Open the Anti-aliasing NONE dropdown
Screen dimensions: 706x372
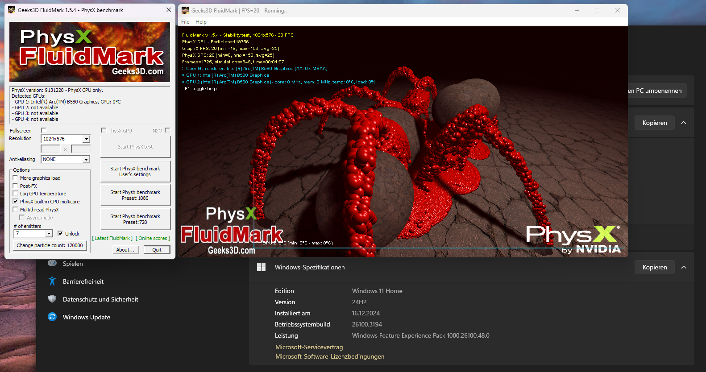pyautogui.click(x=66, y=159)
